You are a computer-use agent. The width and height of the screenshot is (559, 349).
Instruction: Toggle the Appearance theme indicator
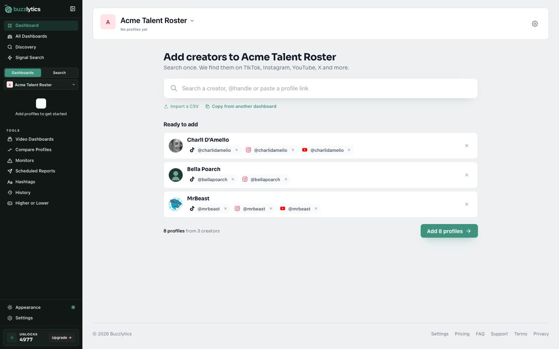(73, 307)
